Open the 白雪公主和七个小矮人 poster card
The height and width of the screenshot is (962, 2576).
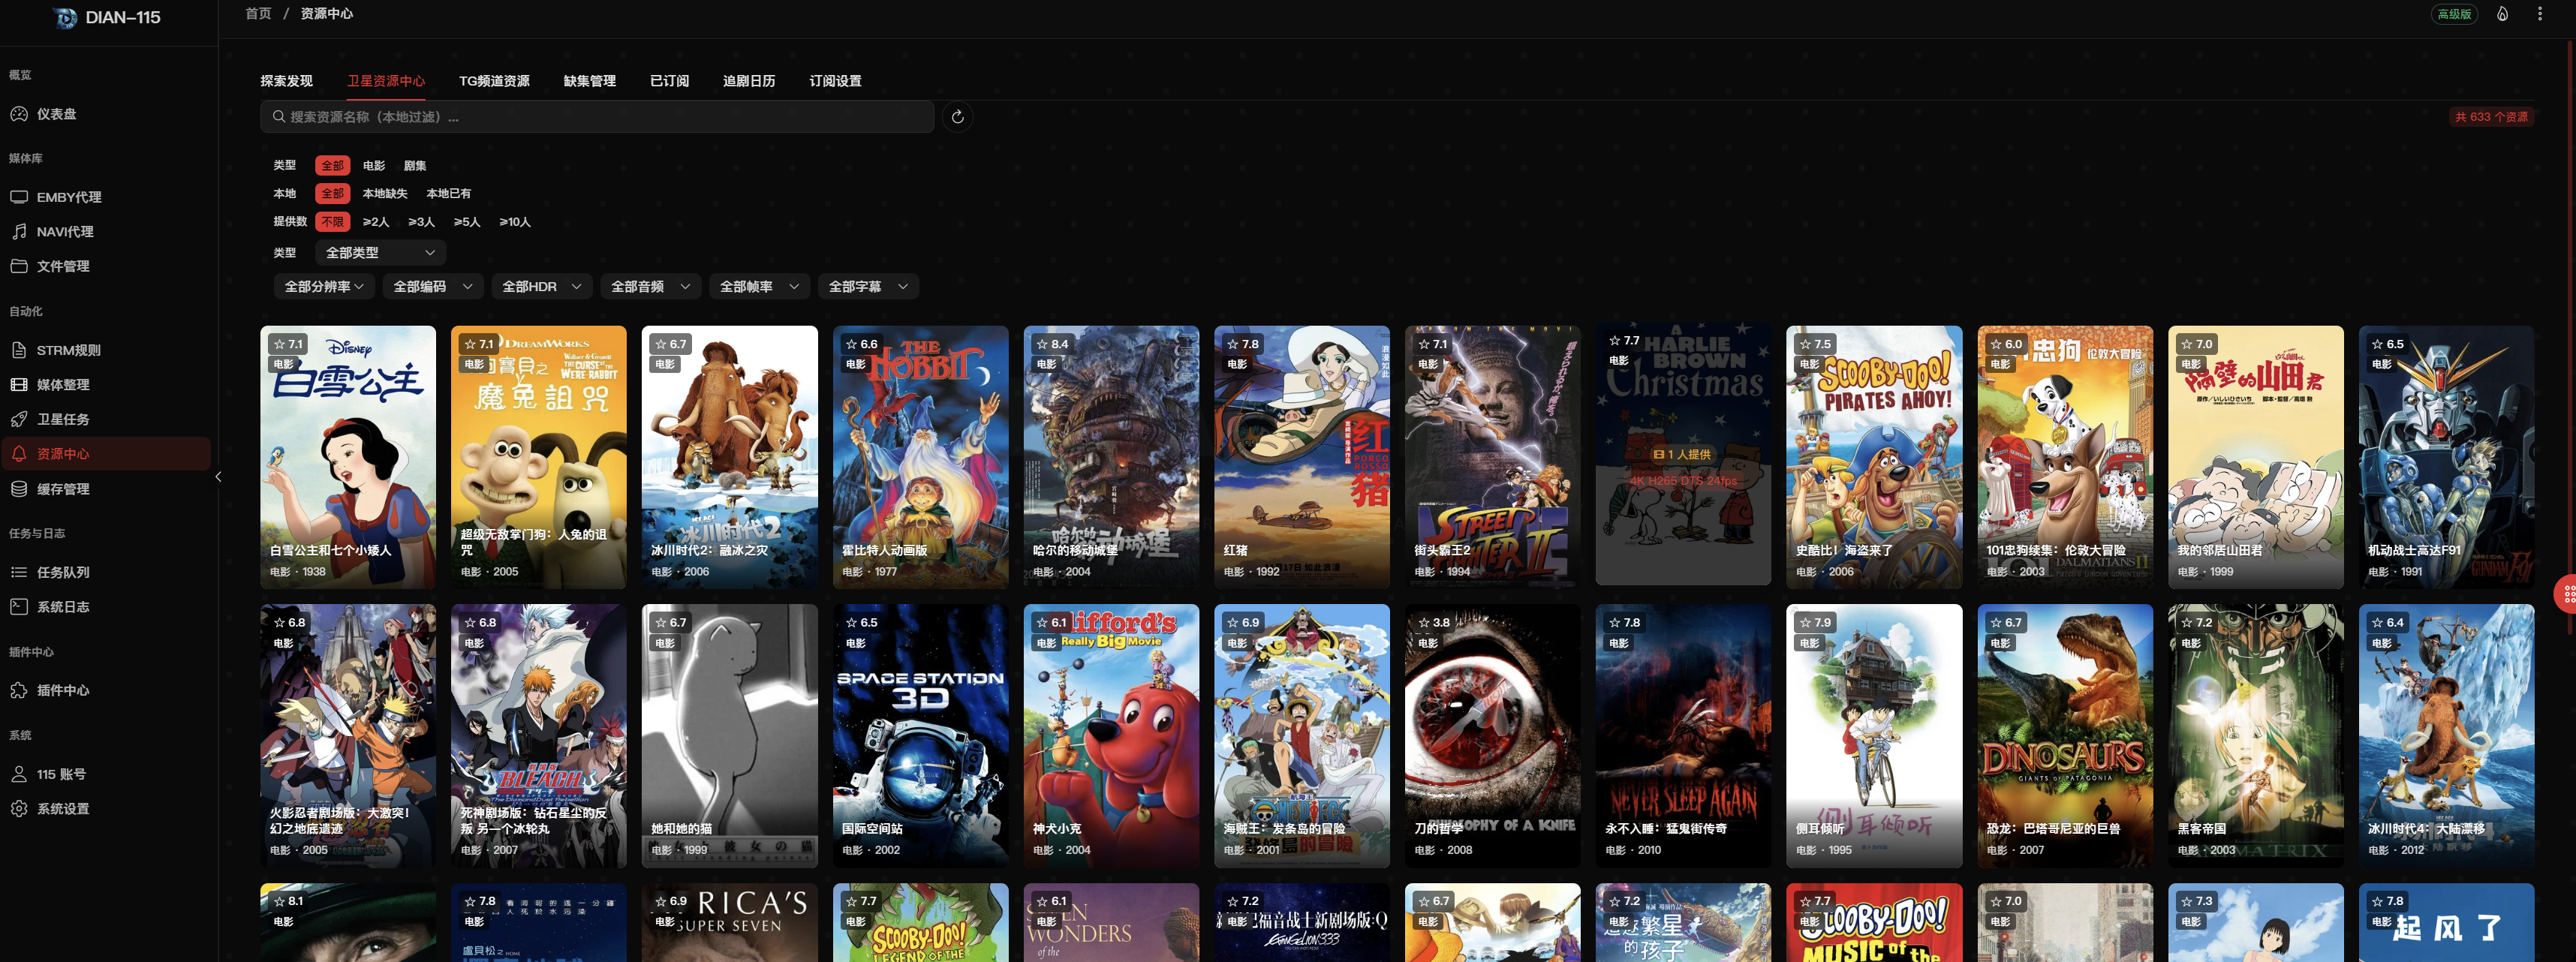tap(348, 456)
